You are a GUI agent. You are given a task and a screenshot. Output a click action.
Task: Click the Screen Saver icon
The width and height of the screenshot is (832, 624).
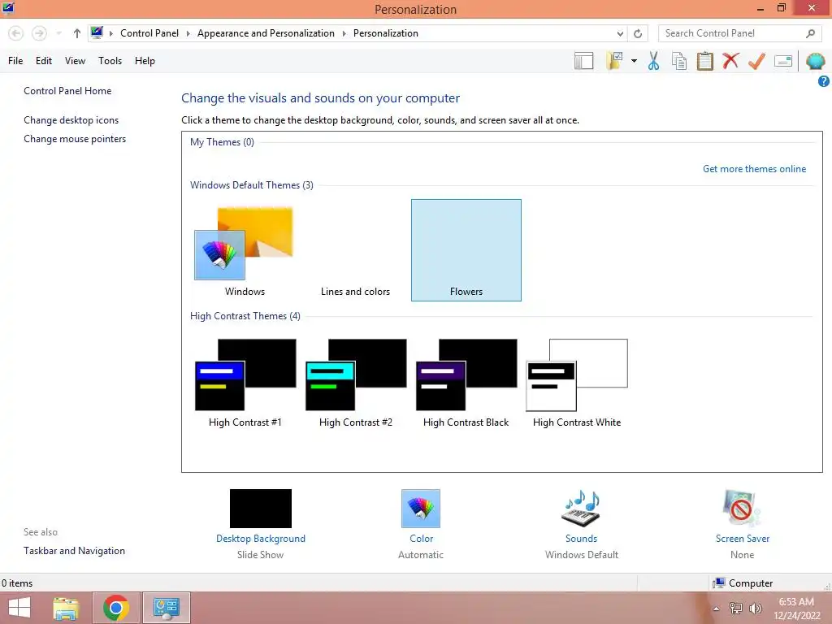(x=742, y=509)
